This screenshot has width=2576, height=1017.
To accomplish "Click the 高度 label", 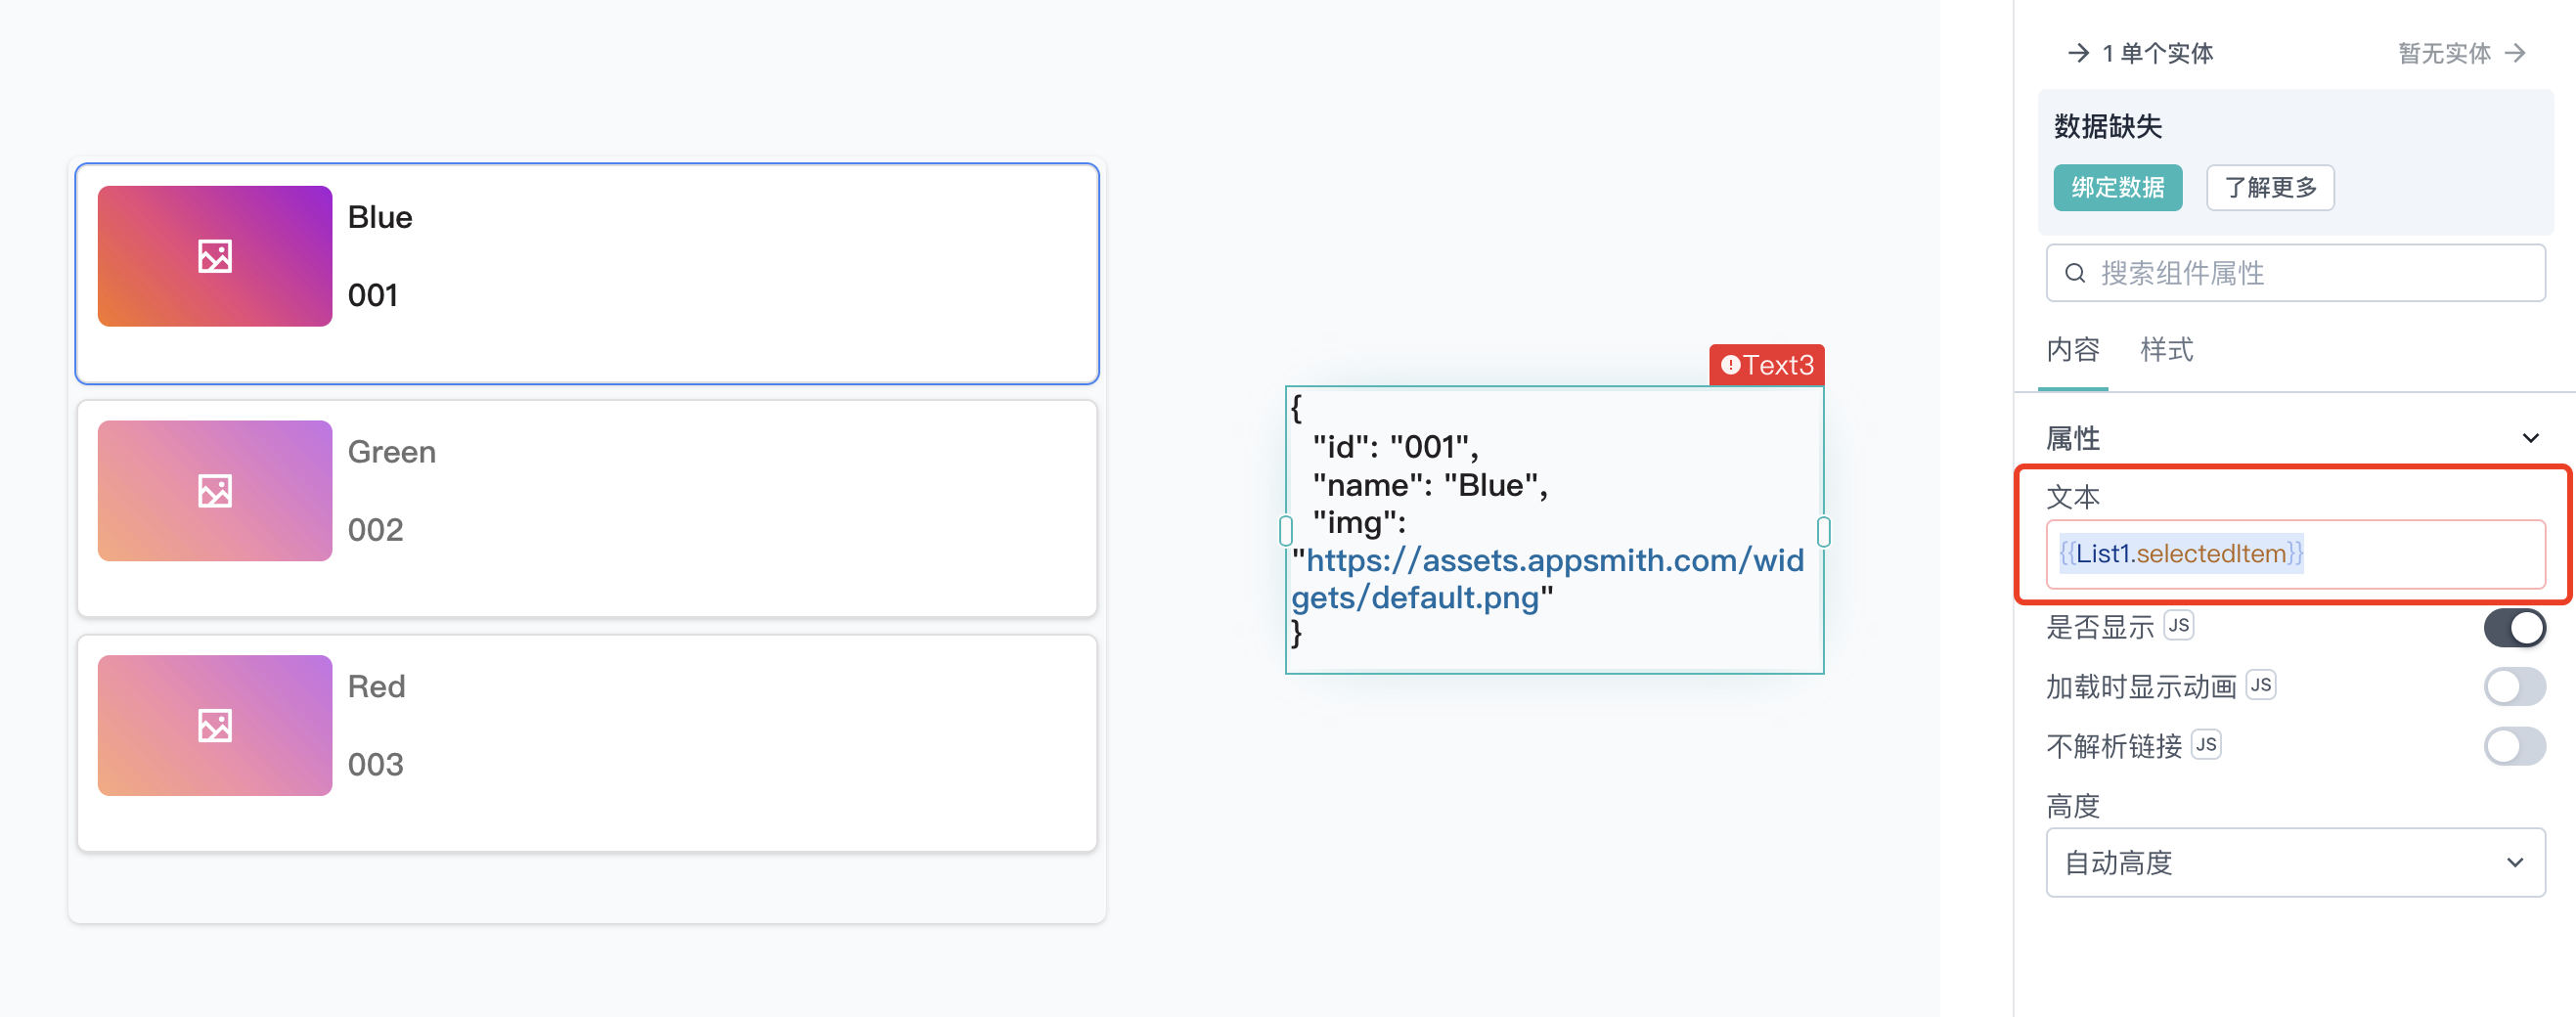I will coord(2073,806).
